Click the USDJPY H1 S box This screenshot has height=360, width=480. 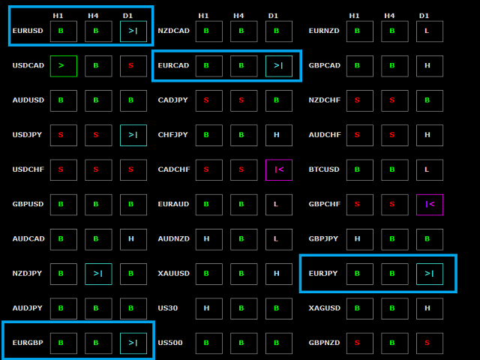click(64, 135)
